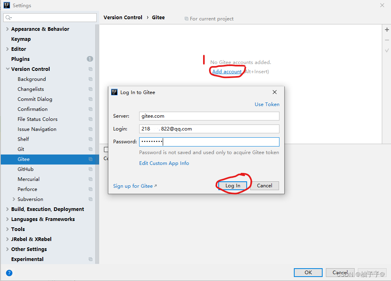Select the GitHub settings entry
Image resolution: width=391 pixels, height=281 pixels.
[26, 169]
